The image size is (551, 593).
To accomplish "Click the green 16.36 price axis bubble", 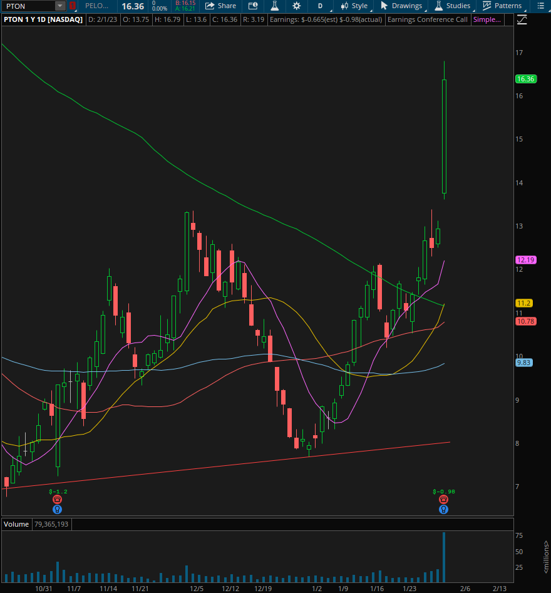I will (x=526, y=79).
